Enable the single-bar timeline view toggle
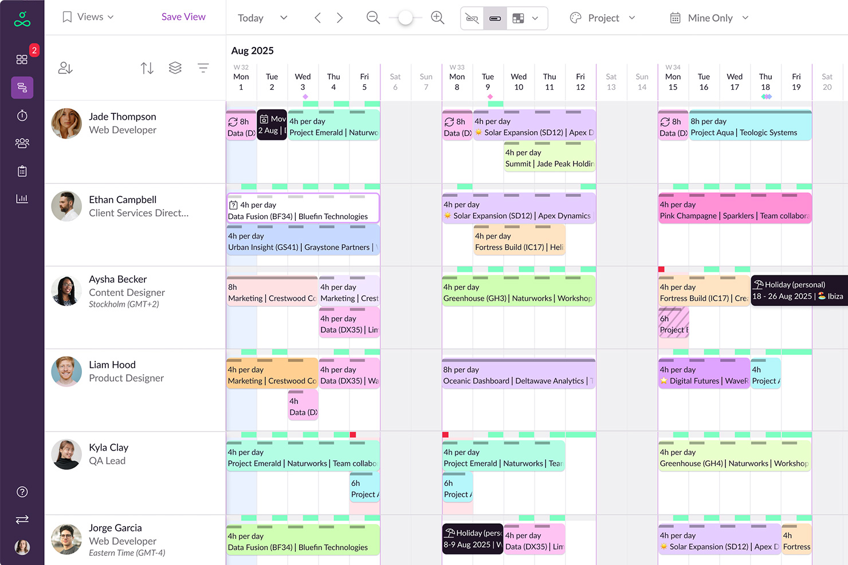 coord(494,18)
